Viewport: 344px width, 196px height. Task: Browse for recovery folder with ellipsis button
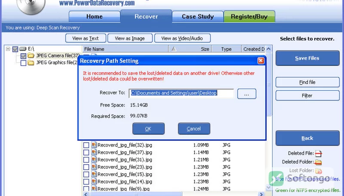[246, 94]
